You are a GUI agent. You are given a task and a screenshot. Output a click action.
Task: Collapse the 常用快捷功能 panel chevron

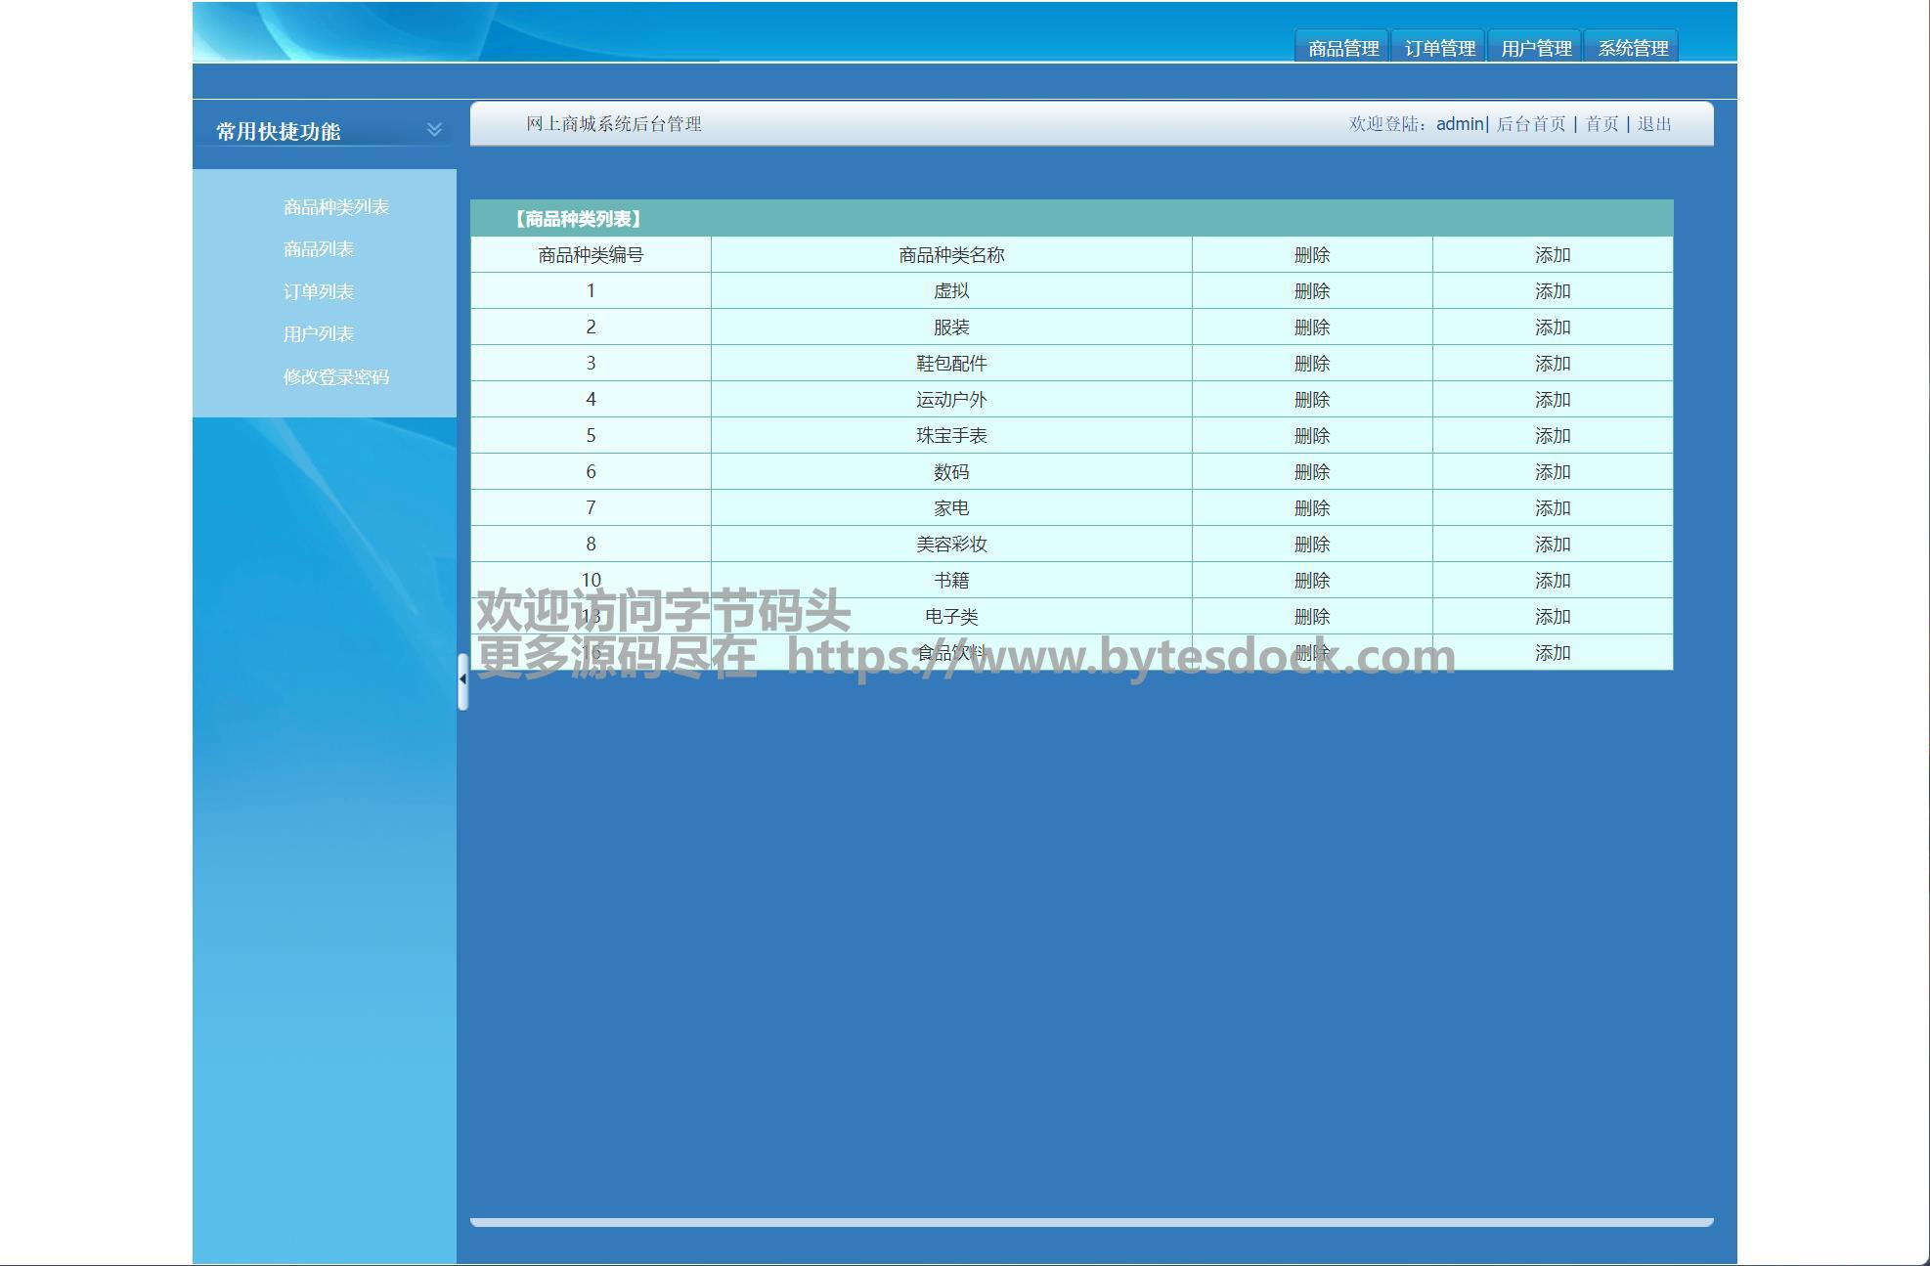point(434,129)
